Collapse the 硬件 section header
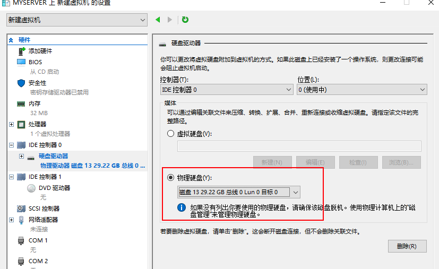The image size is (439, 269). (11, 40)
